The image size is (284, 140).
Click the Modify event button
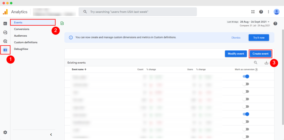click(236, 54)
